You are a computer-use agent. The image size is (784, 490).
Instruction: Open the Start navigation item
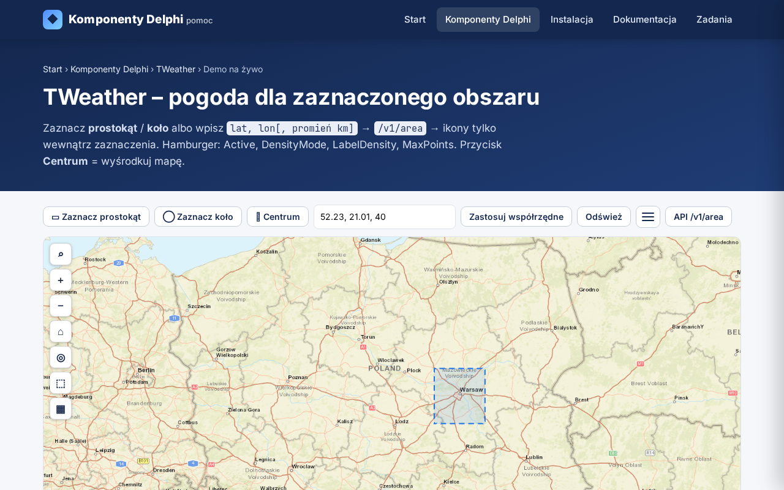(415, 20)
